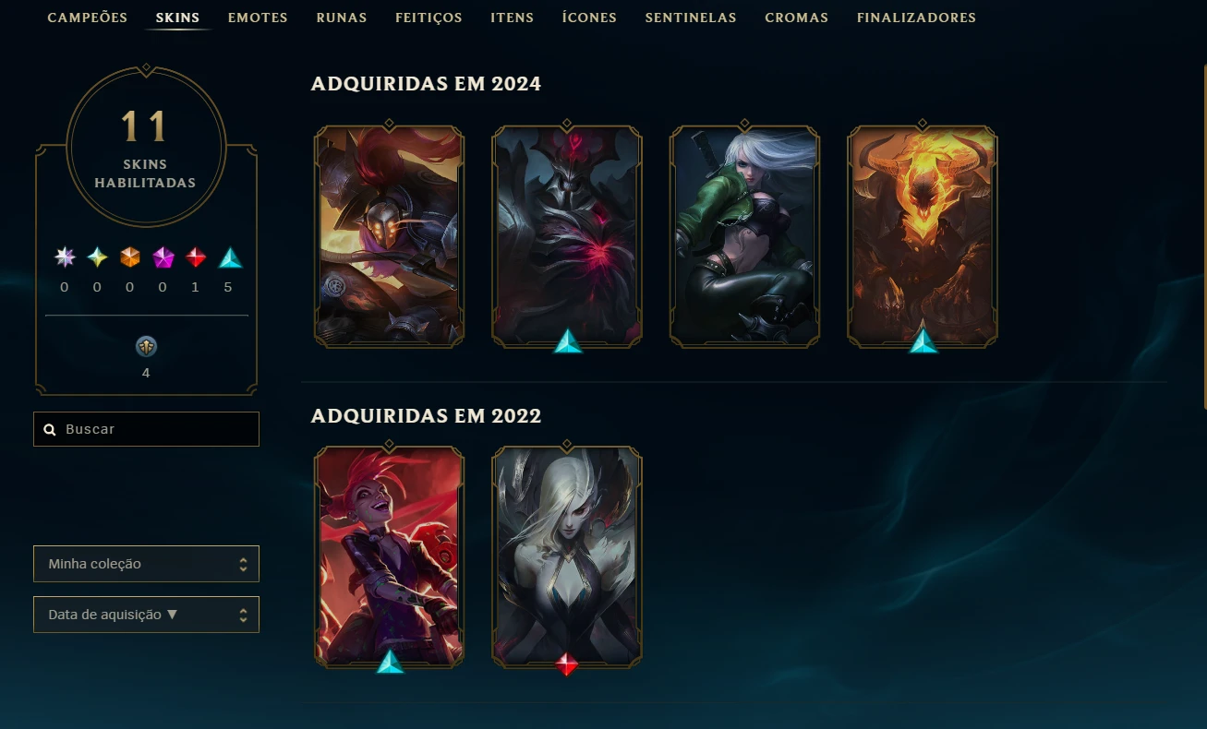Select the red-haired laughing Jinx skin thumbnail
The image size is (1207, 729).
point(390,556)
